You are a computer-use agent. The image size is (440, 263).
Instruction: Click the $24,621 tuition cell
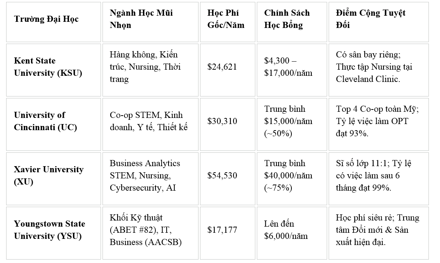point(228,70)
